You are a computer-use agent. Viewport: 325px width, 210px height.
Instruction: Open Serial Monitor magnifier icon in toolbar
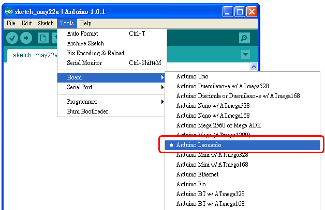coord(244,38)
